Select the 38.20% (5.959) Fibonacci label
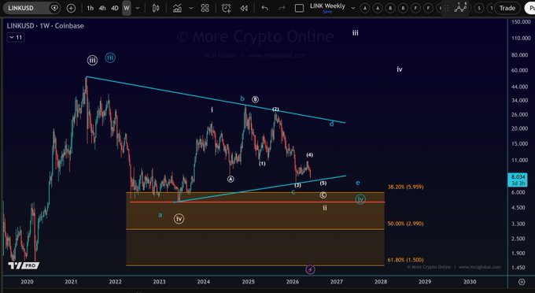 (405, 187)
